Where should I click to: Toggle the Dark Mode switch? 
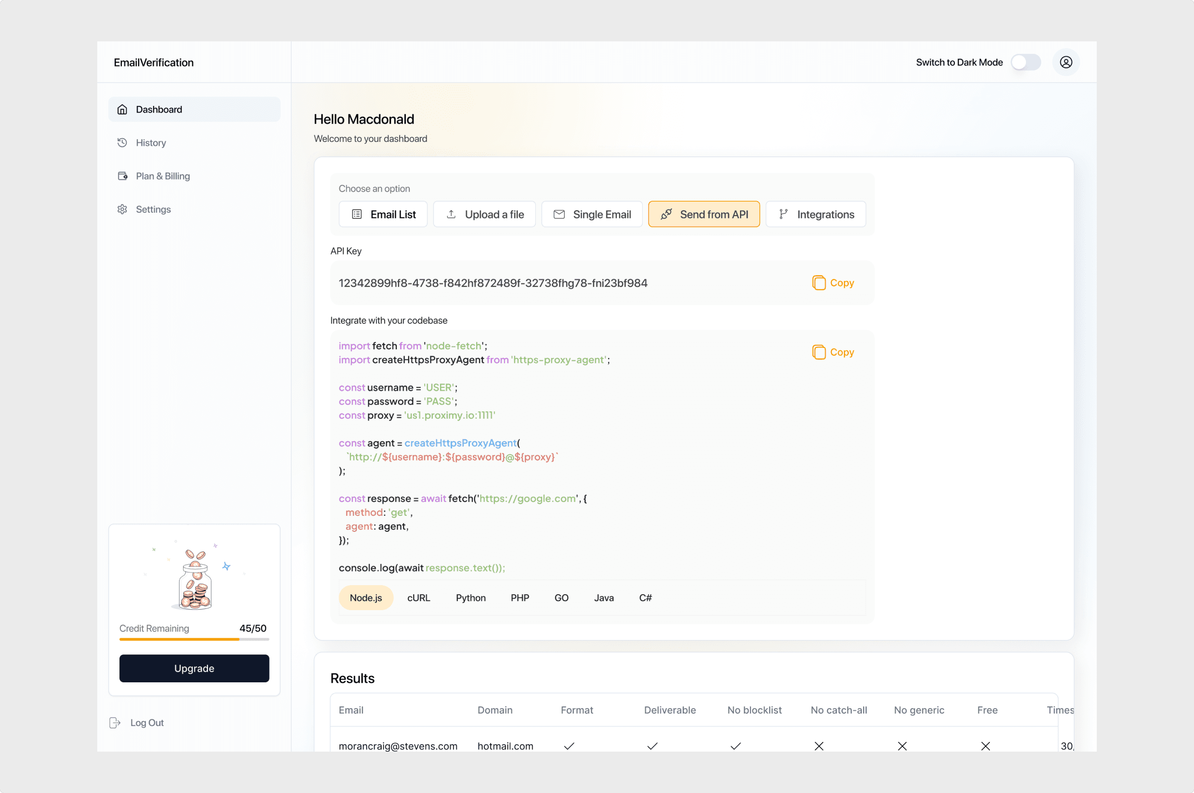click(1025, 62)
